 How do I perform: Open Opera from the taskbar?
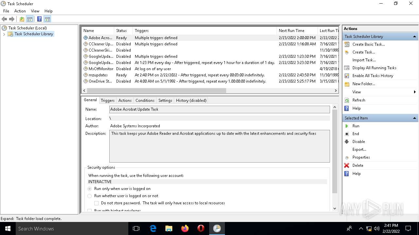point(201,228)
